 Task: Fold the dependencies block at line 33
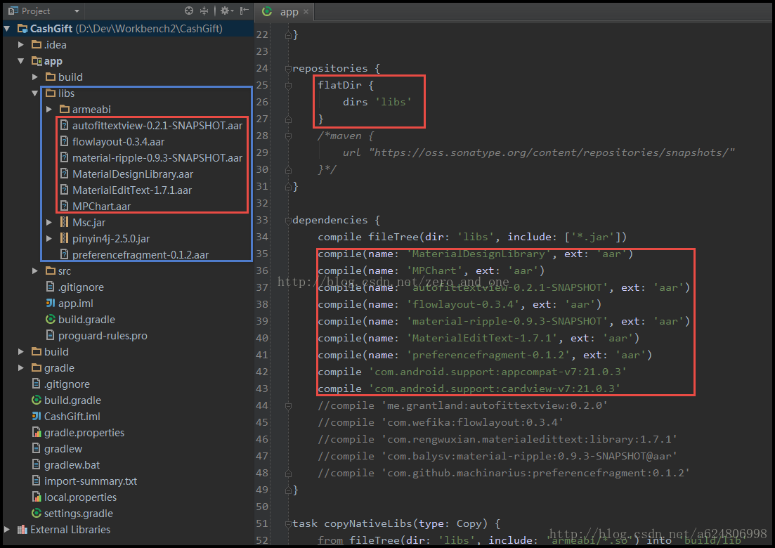(x=288, y=221)
